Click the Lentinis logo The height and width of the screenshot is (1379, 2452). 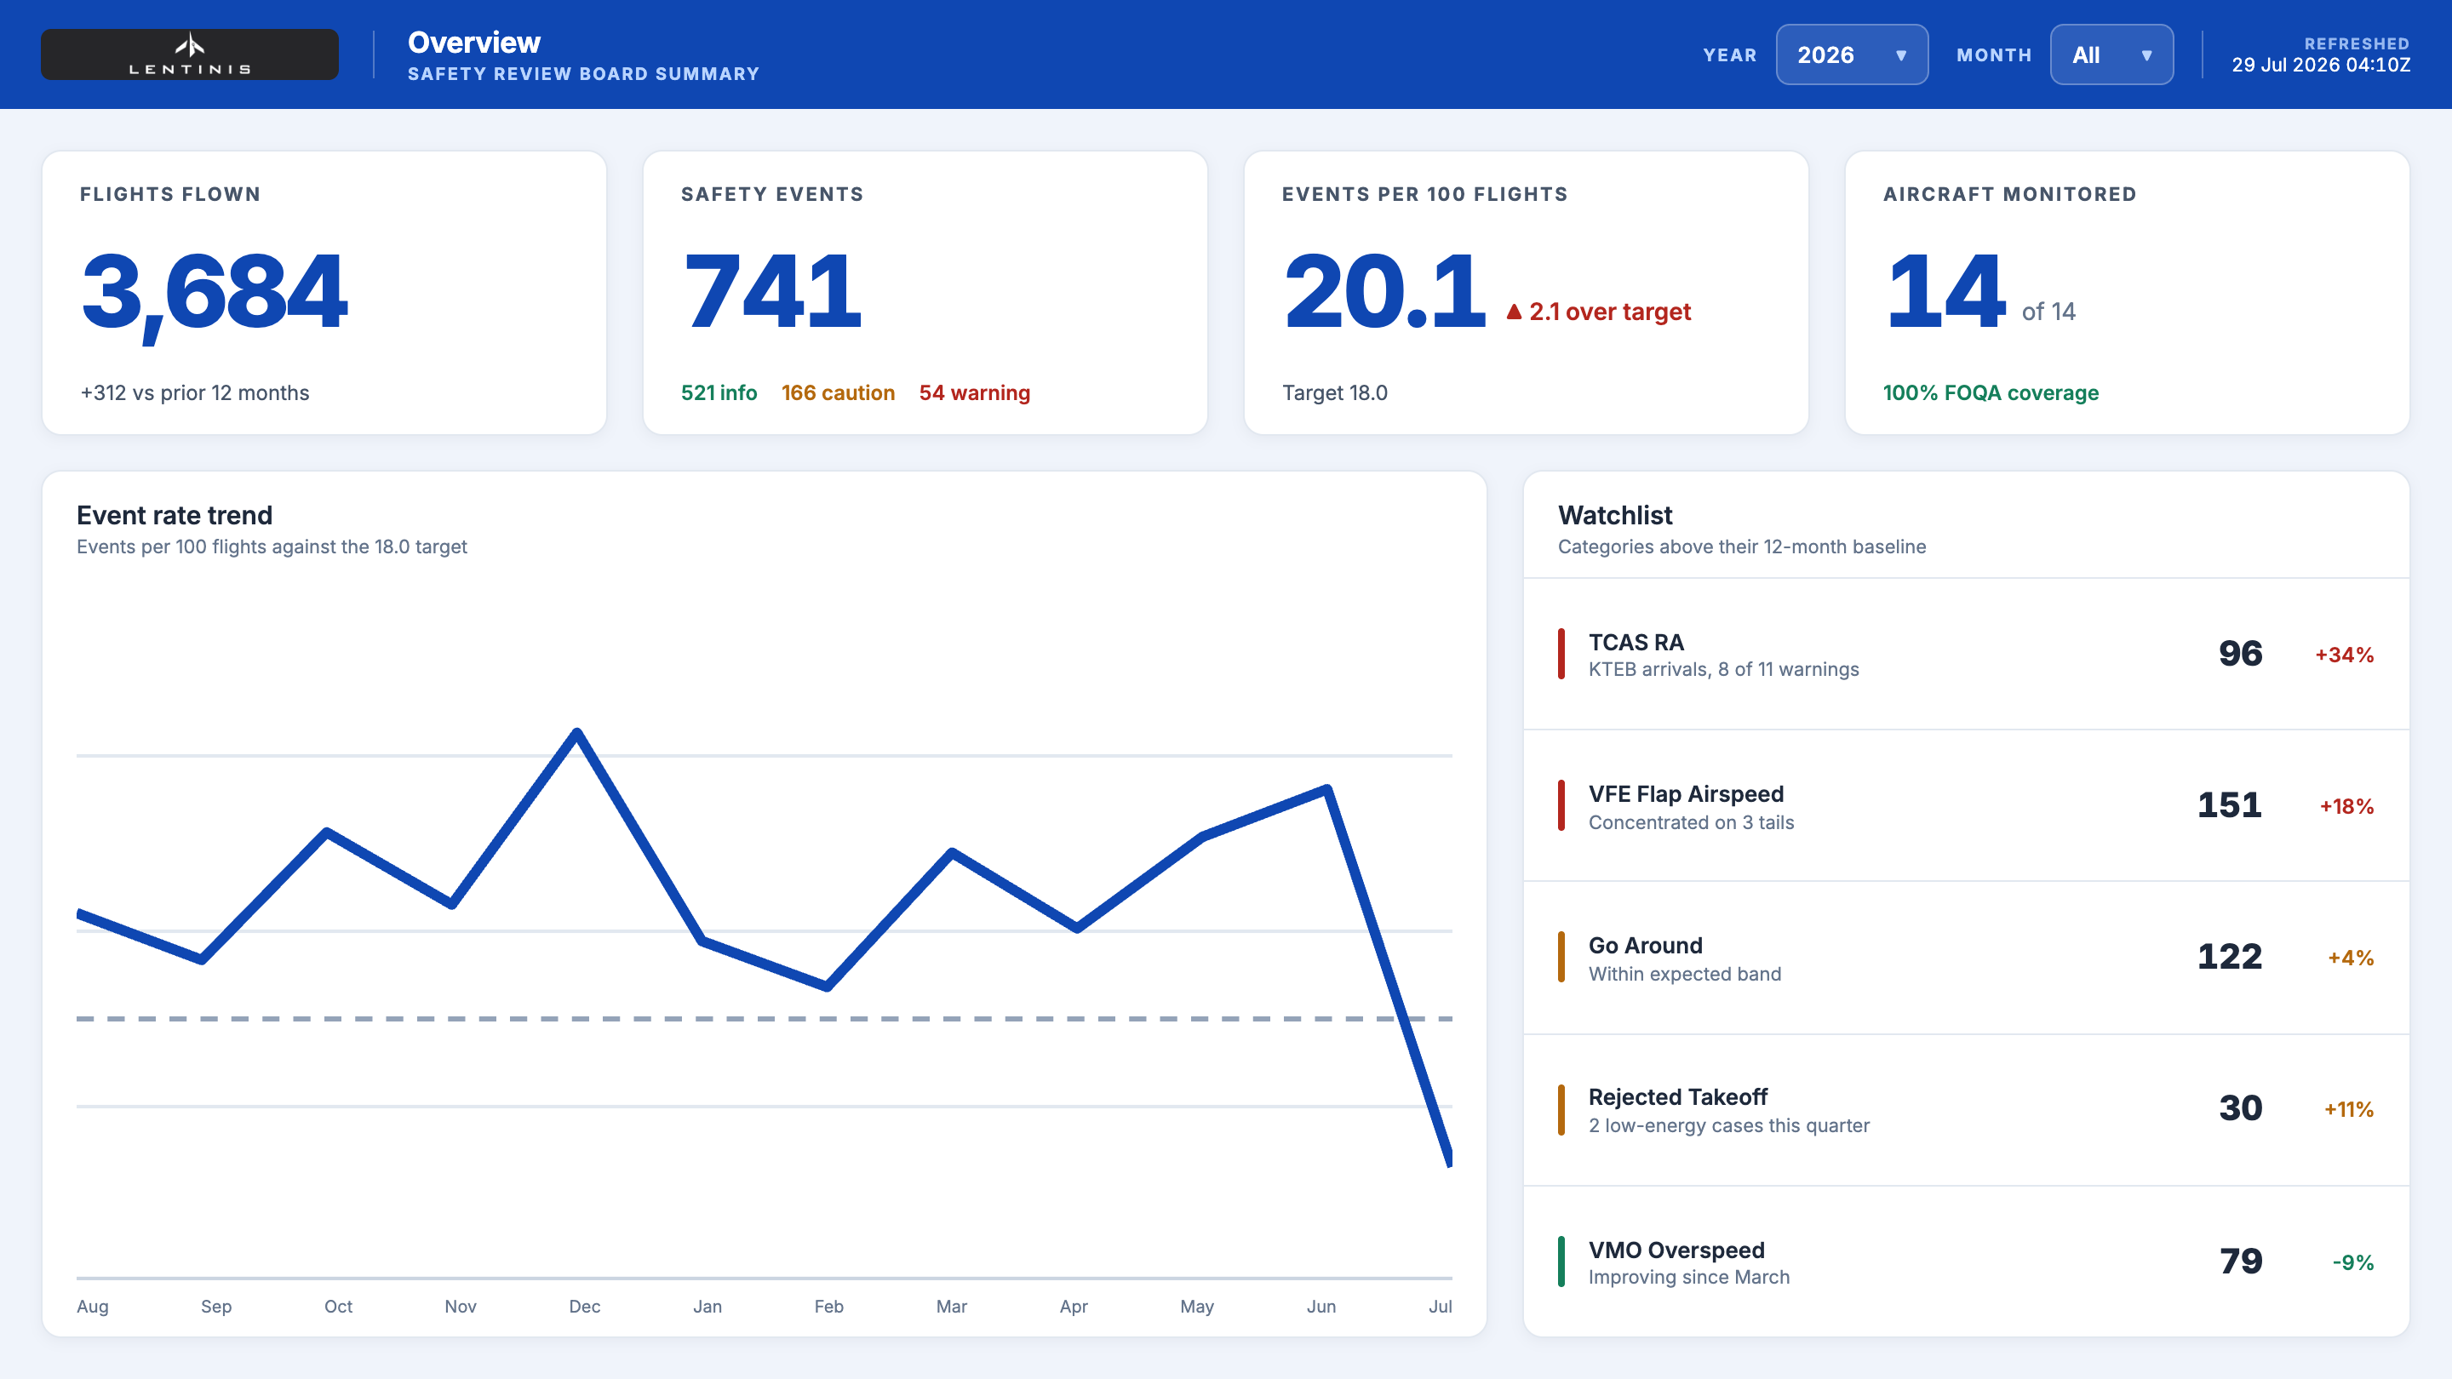click(189, 54)
